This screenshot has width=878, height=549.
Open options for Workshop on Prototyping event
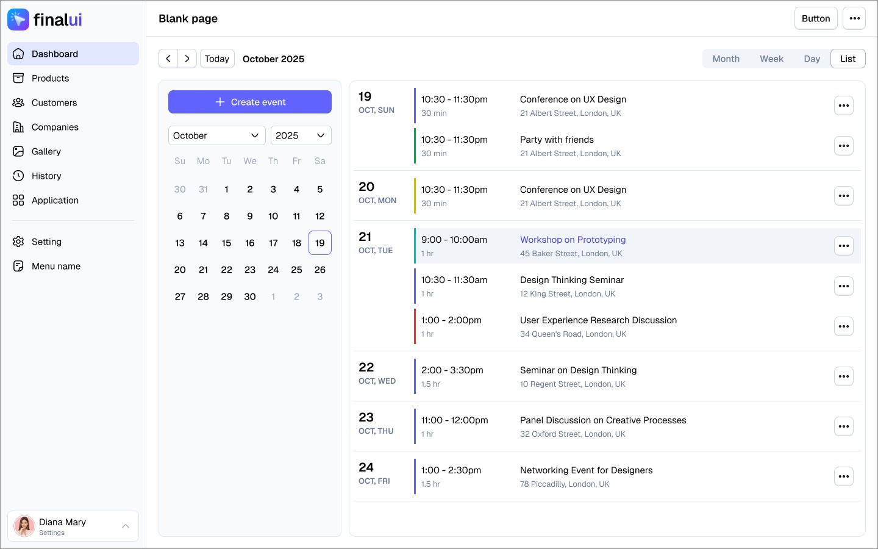[844, 246]
